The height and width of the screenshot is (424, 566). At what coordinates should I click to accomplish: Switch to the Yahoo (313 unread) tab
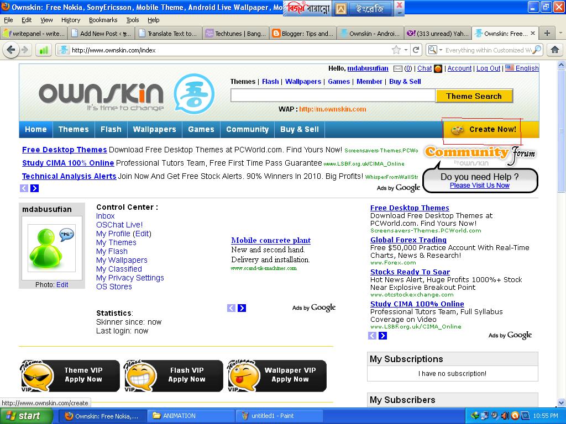pos(438,33)
